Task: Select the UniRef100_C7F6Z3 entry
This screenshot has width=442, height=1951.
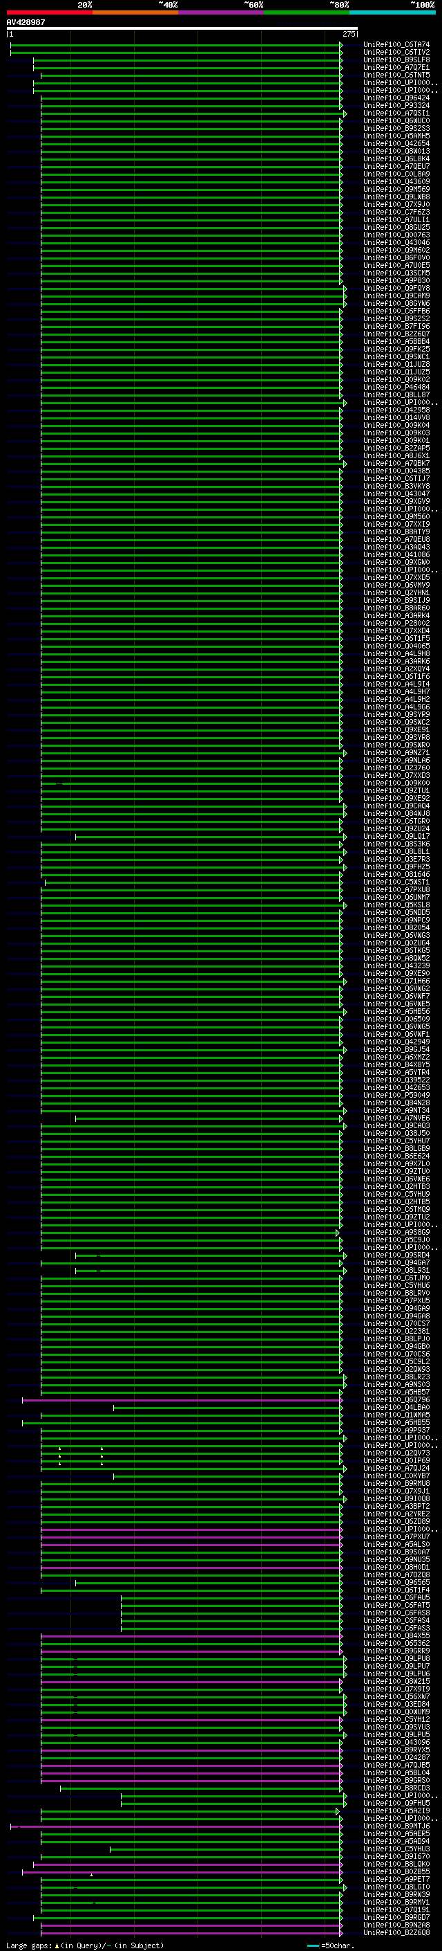Action: coord(396,212)
